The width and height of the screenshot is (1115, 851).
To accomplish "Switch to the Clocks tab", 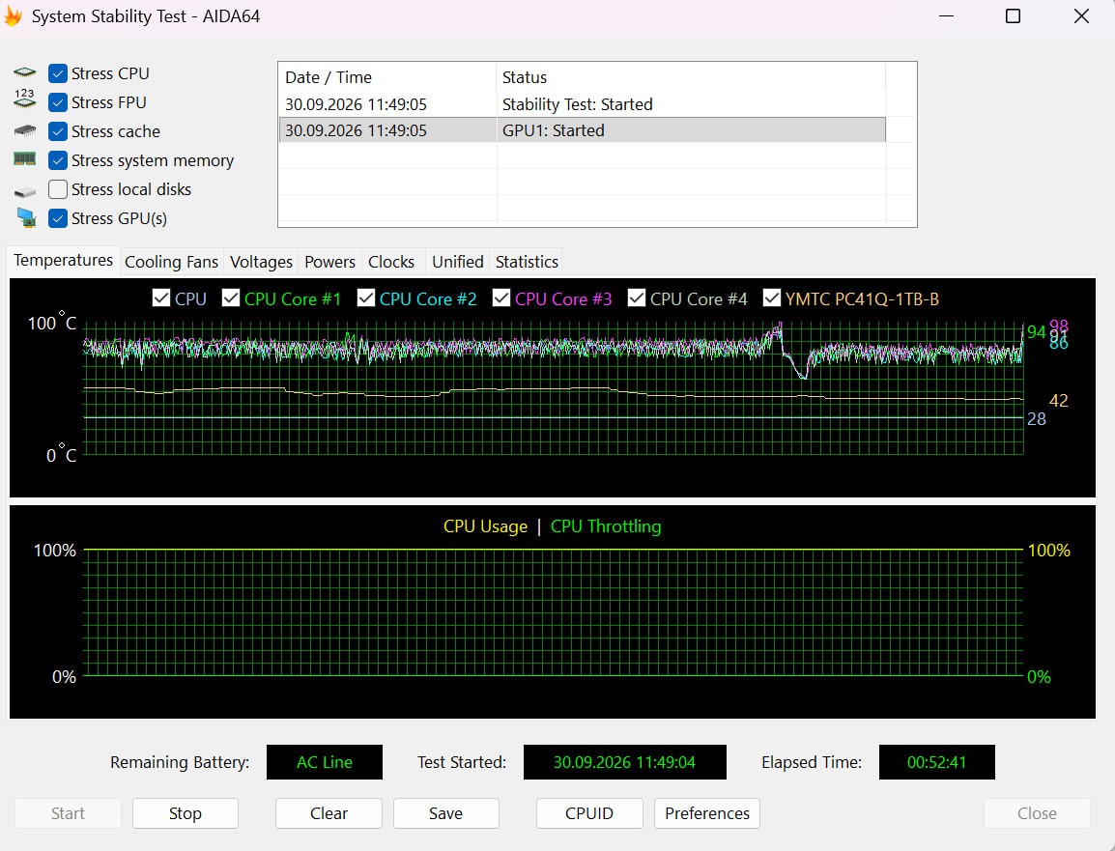I will click(x=391, y=262).
